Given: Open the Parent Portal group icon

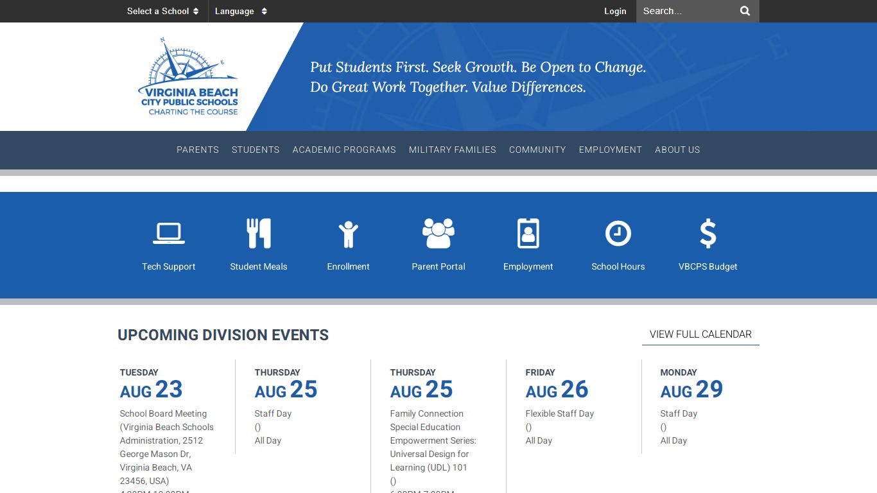Looking at the screenshot, I should (x=438, y=234).
